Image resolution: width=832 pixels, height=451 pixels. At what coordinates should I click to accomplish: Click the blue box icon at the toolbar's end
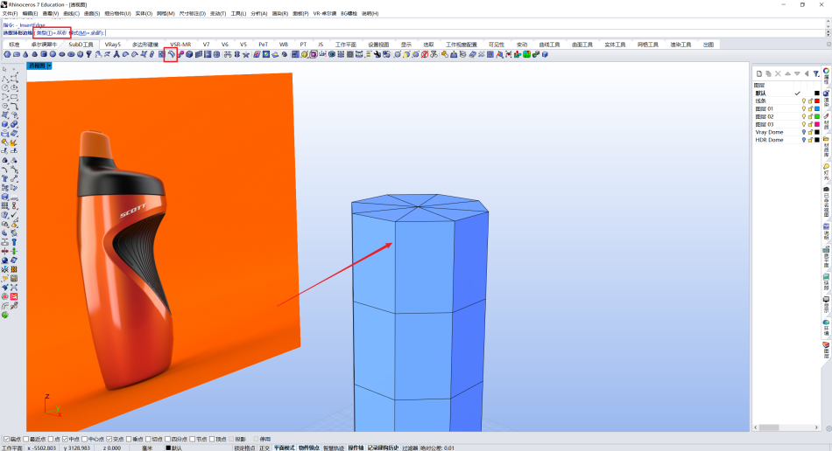(545, 54)
